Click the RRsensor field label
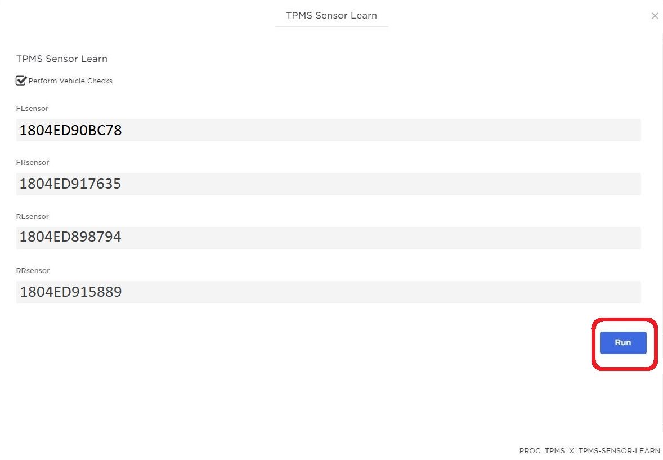This screenshot has width=663, height=460. pyautogui.click(x=33, y=270)
